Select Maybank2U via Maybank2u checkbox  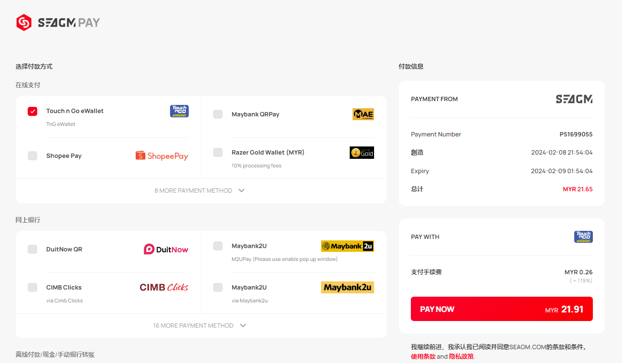pyautogui.click(x=218, y=287)
